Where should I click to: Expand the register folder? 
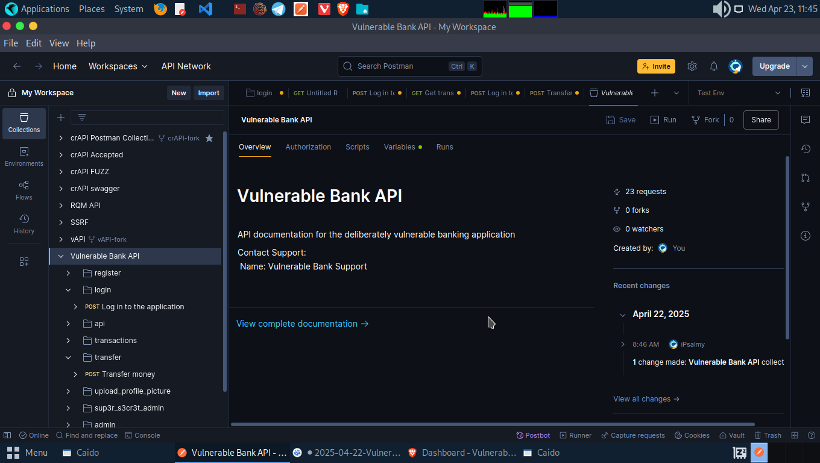click(x=68, y=273)
